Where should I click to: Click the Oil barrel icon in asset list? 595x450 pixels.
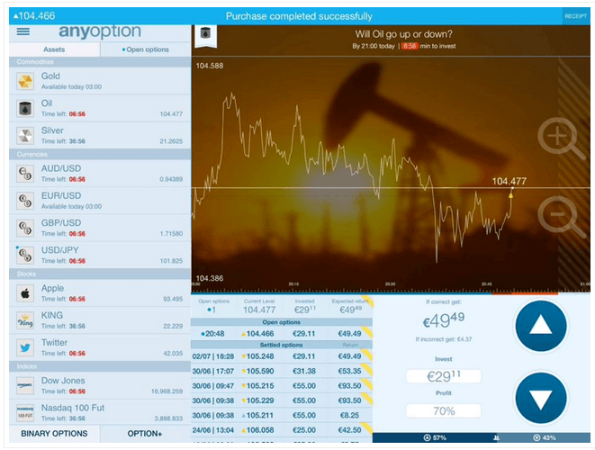[25, 109]
